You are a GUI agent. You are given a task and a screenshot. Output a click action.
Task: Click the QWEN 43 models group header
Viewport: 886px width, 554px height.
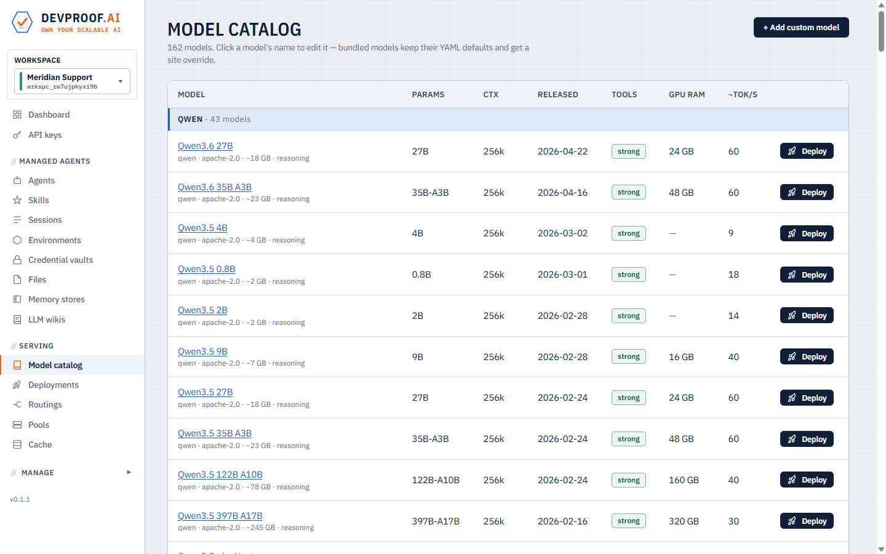coord(508,119)
